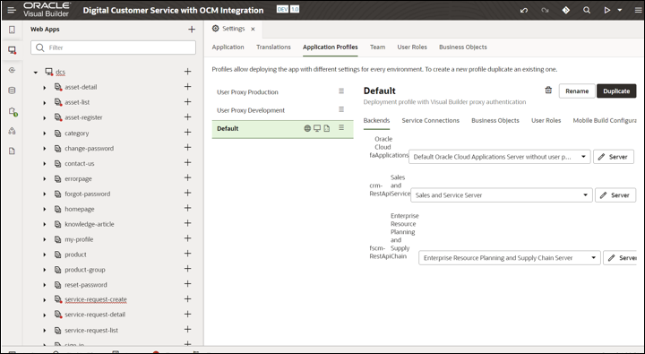Add a new web app with plus icon
645x354 pixels.
[x=192, y=30]
